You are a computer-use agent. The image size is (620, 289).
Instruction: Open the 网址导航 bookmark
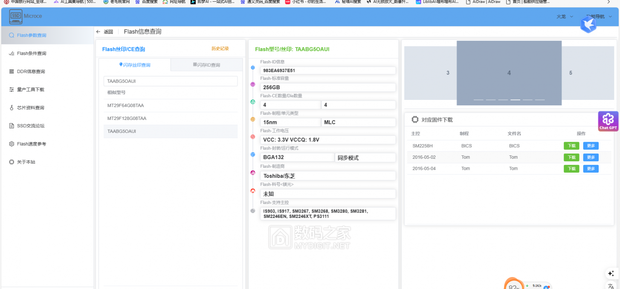tap(174, 2)
